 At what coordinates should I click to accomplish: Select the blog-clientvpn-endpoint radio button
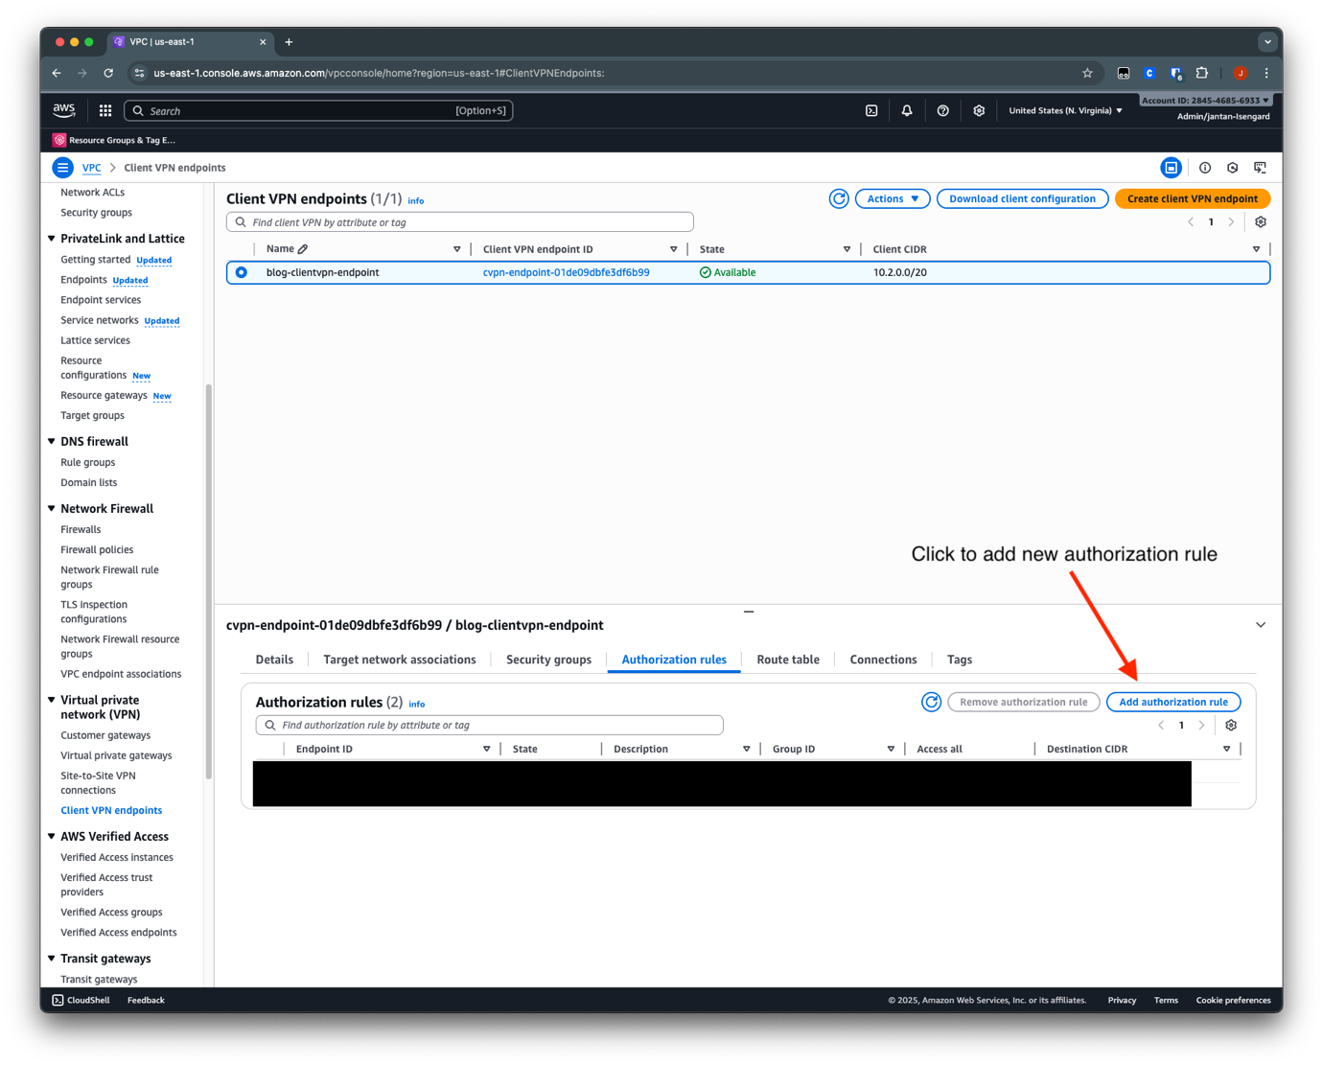coord(242,272)
